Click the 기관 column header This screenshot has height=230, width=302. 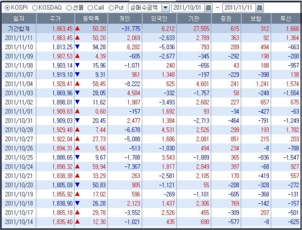point(193,19)
